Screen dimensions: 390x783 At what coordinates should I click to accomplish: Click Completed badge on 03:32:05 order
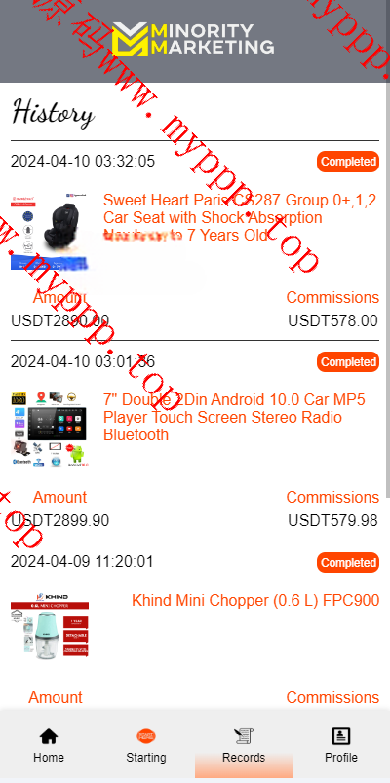(348, 162)
